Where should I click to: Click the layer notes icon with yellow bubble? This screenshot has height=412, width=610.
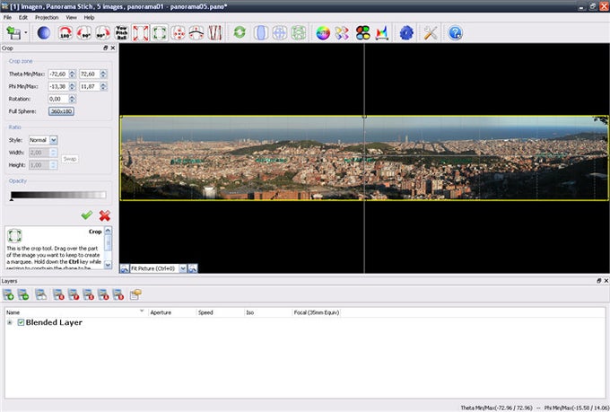pyautogui.click(x=135, y=294)
